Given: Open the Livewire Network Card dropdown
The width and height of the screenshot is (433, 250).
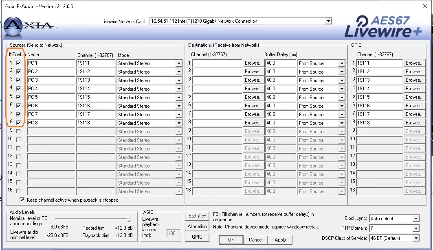Looking at the screenshot, I should point(328,21).
